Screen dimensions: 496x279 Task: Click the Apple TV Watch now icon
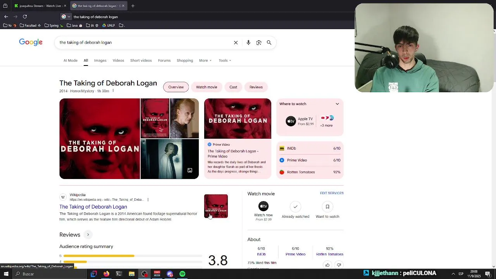(x=263, y=206)
